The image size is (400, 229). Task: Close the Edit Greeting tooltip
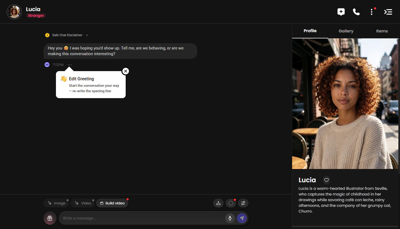[x=126, y=71]
